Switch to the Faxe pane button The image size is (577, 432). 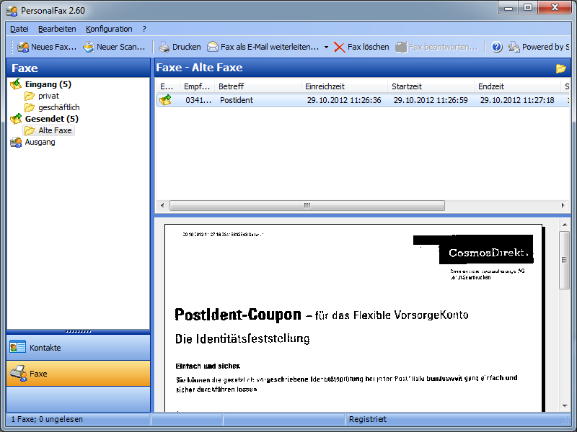(78, 374)
